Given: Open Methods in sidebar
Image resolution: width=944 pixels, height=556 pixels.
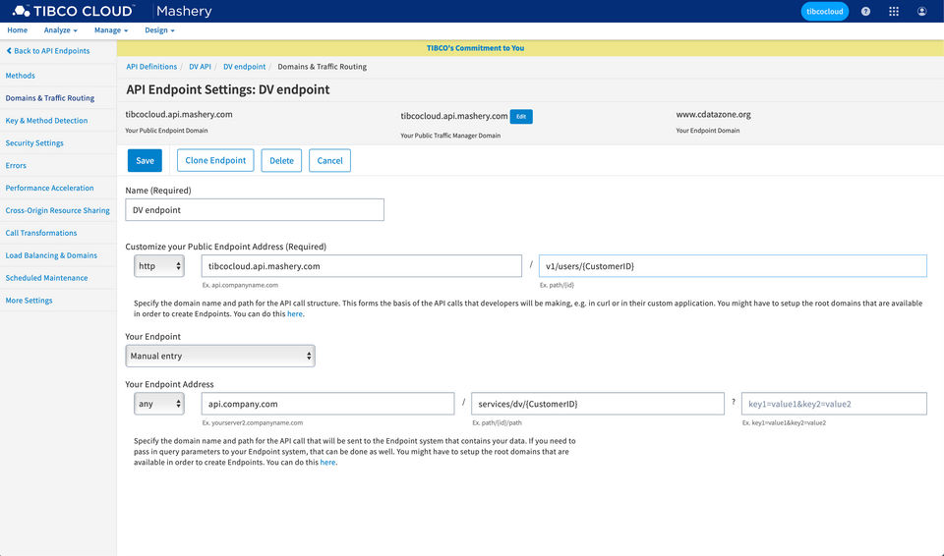Looking at the screenshot, I should click(x=20, y=76).
